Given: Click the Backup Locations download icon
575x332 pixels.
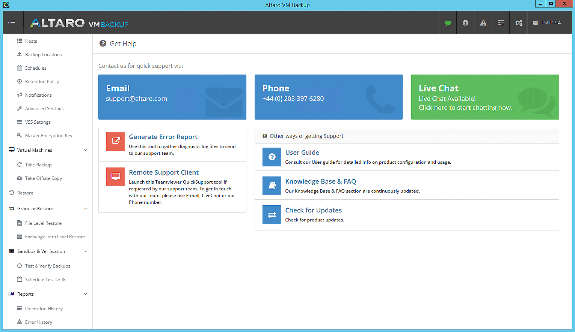Looking at the screenshot, I should (x=20, y=54).
